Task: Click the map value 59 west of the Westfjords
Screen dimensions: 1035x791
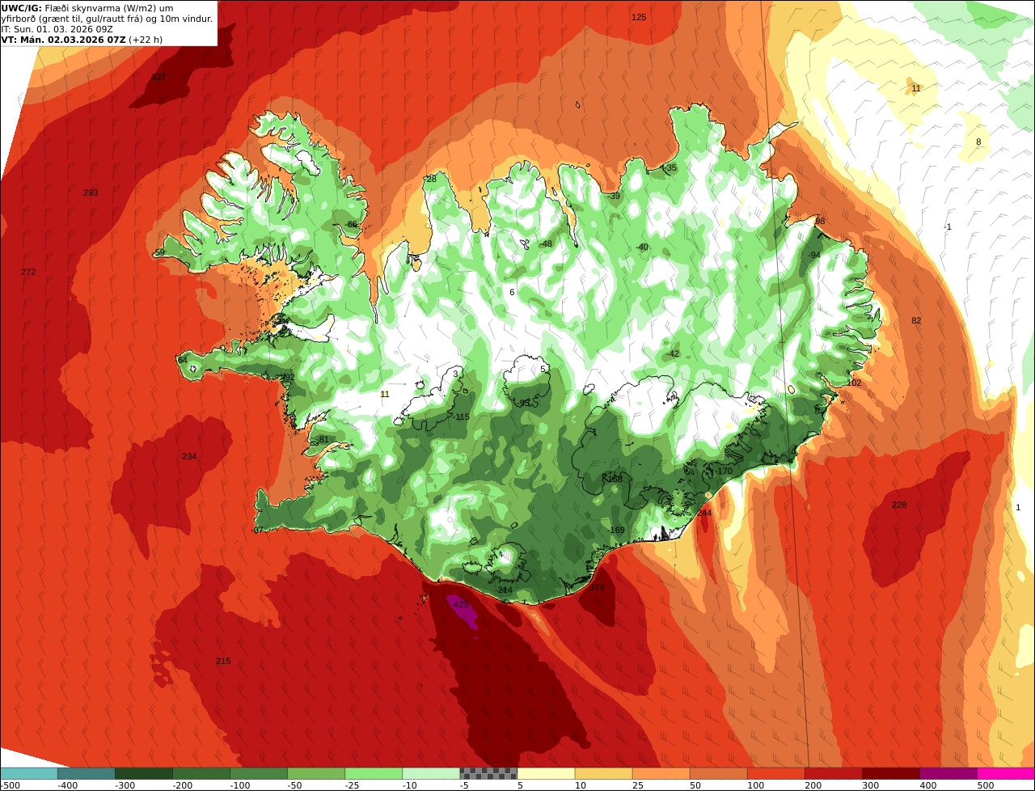Action: point(159,253)
